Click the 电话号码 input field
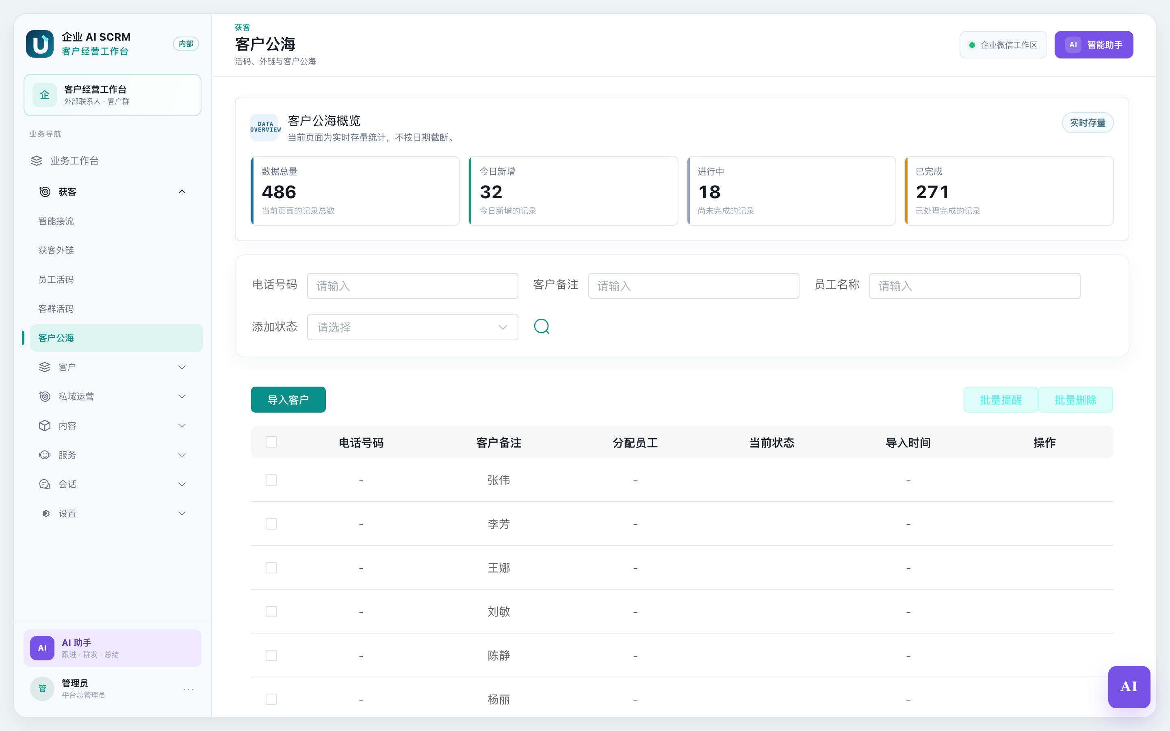 tap(412, 286)
